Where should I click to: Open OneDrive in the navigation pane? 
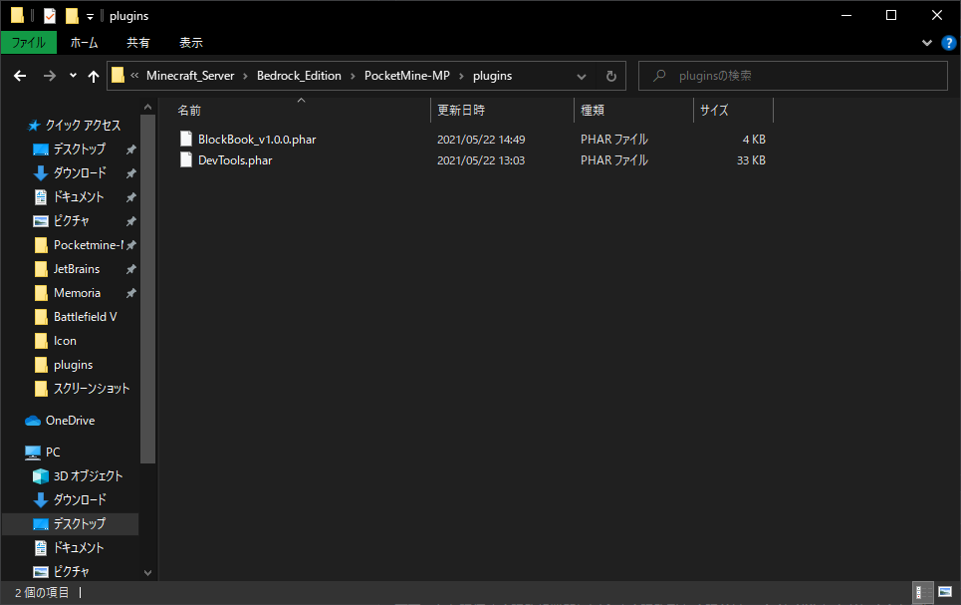click(70, 421)
